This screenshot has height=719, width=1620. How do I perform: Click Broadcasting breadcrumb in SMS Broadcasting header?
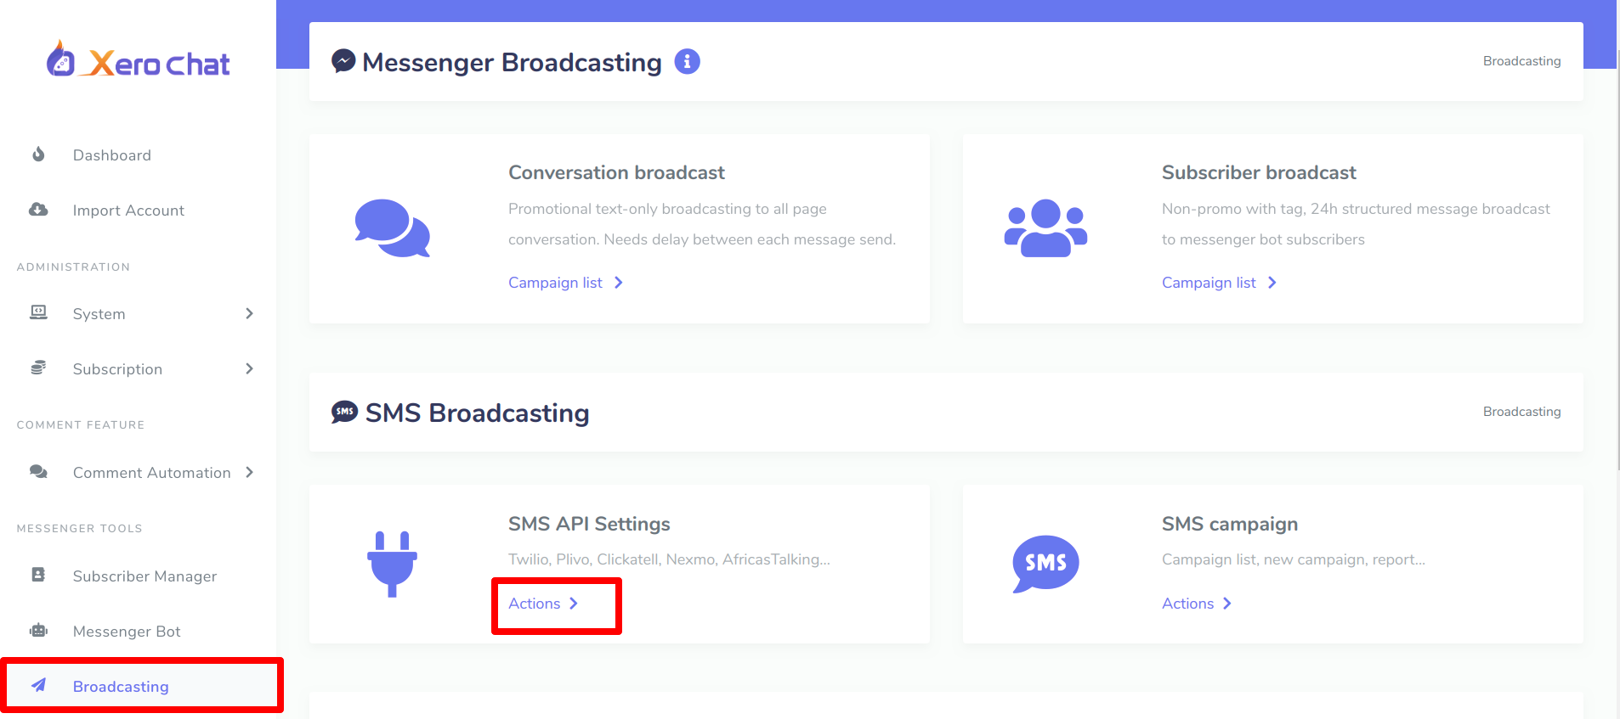pos(1521,412)
